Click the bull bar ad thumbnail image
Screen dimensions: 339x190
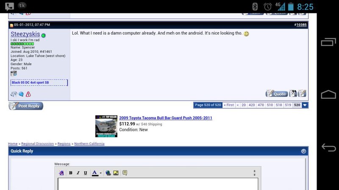click(x=106, y=126)
